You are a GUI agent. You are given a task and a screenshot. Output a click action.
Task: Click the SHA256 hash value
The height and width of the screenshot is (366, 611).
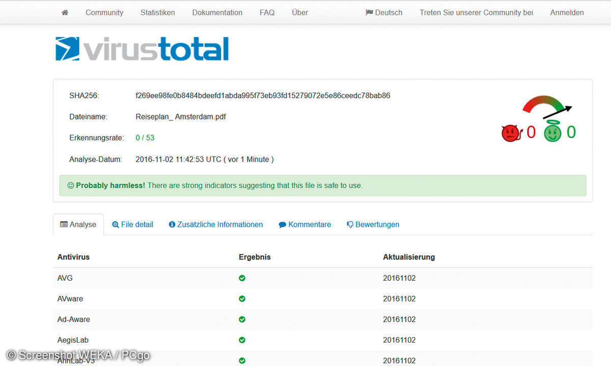point(263,96)
